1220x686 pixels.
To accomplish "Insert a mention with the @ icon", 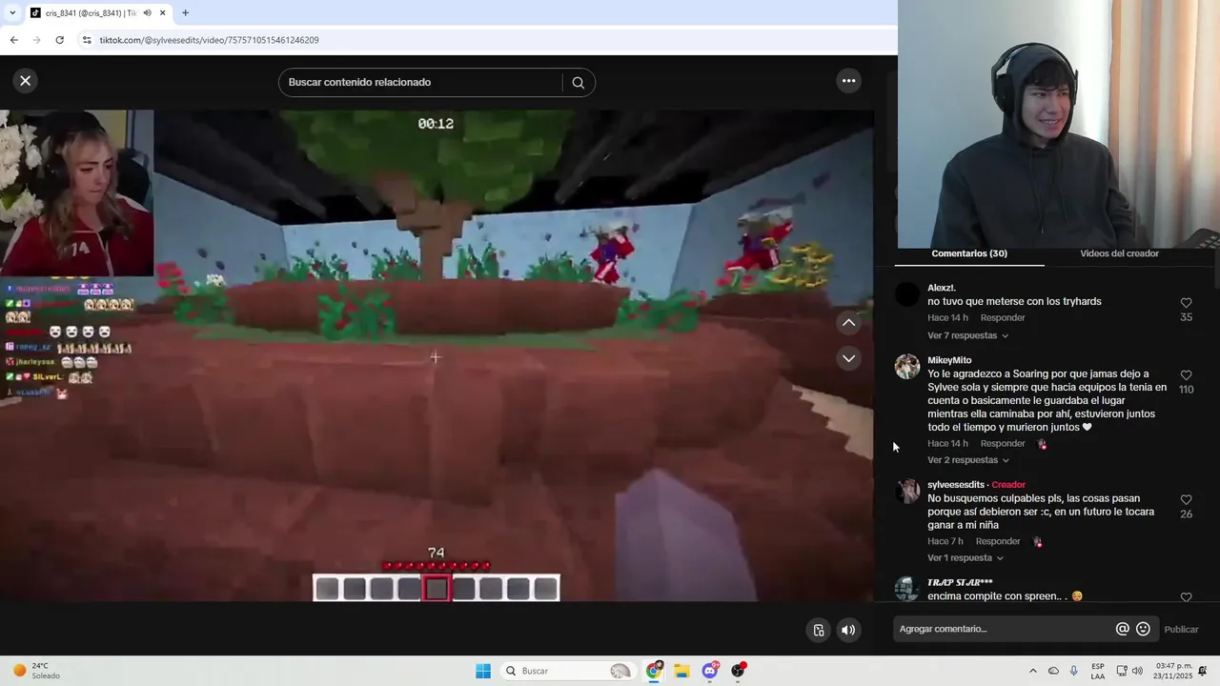I will [1123, 629].
